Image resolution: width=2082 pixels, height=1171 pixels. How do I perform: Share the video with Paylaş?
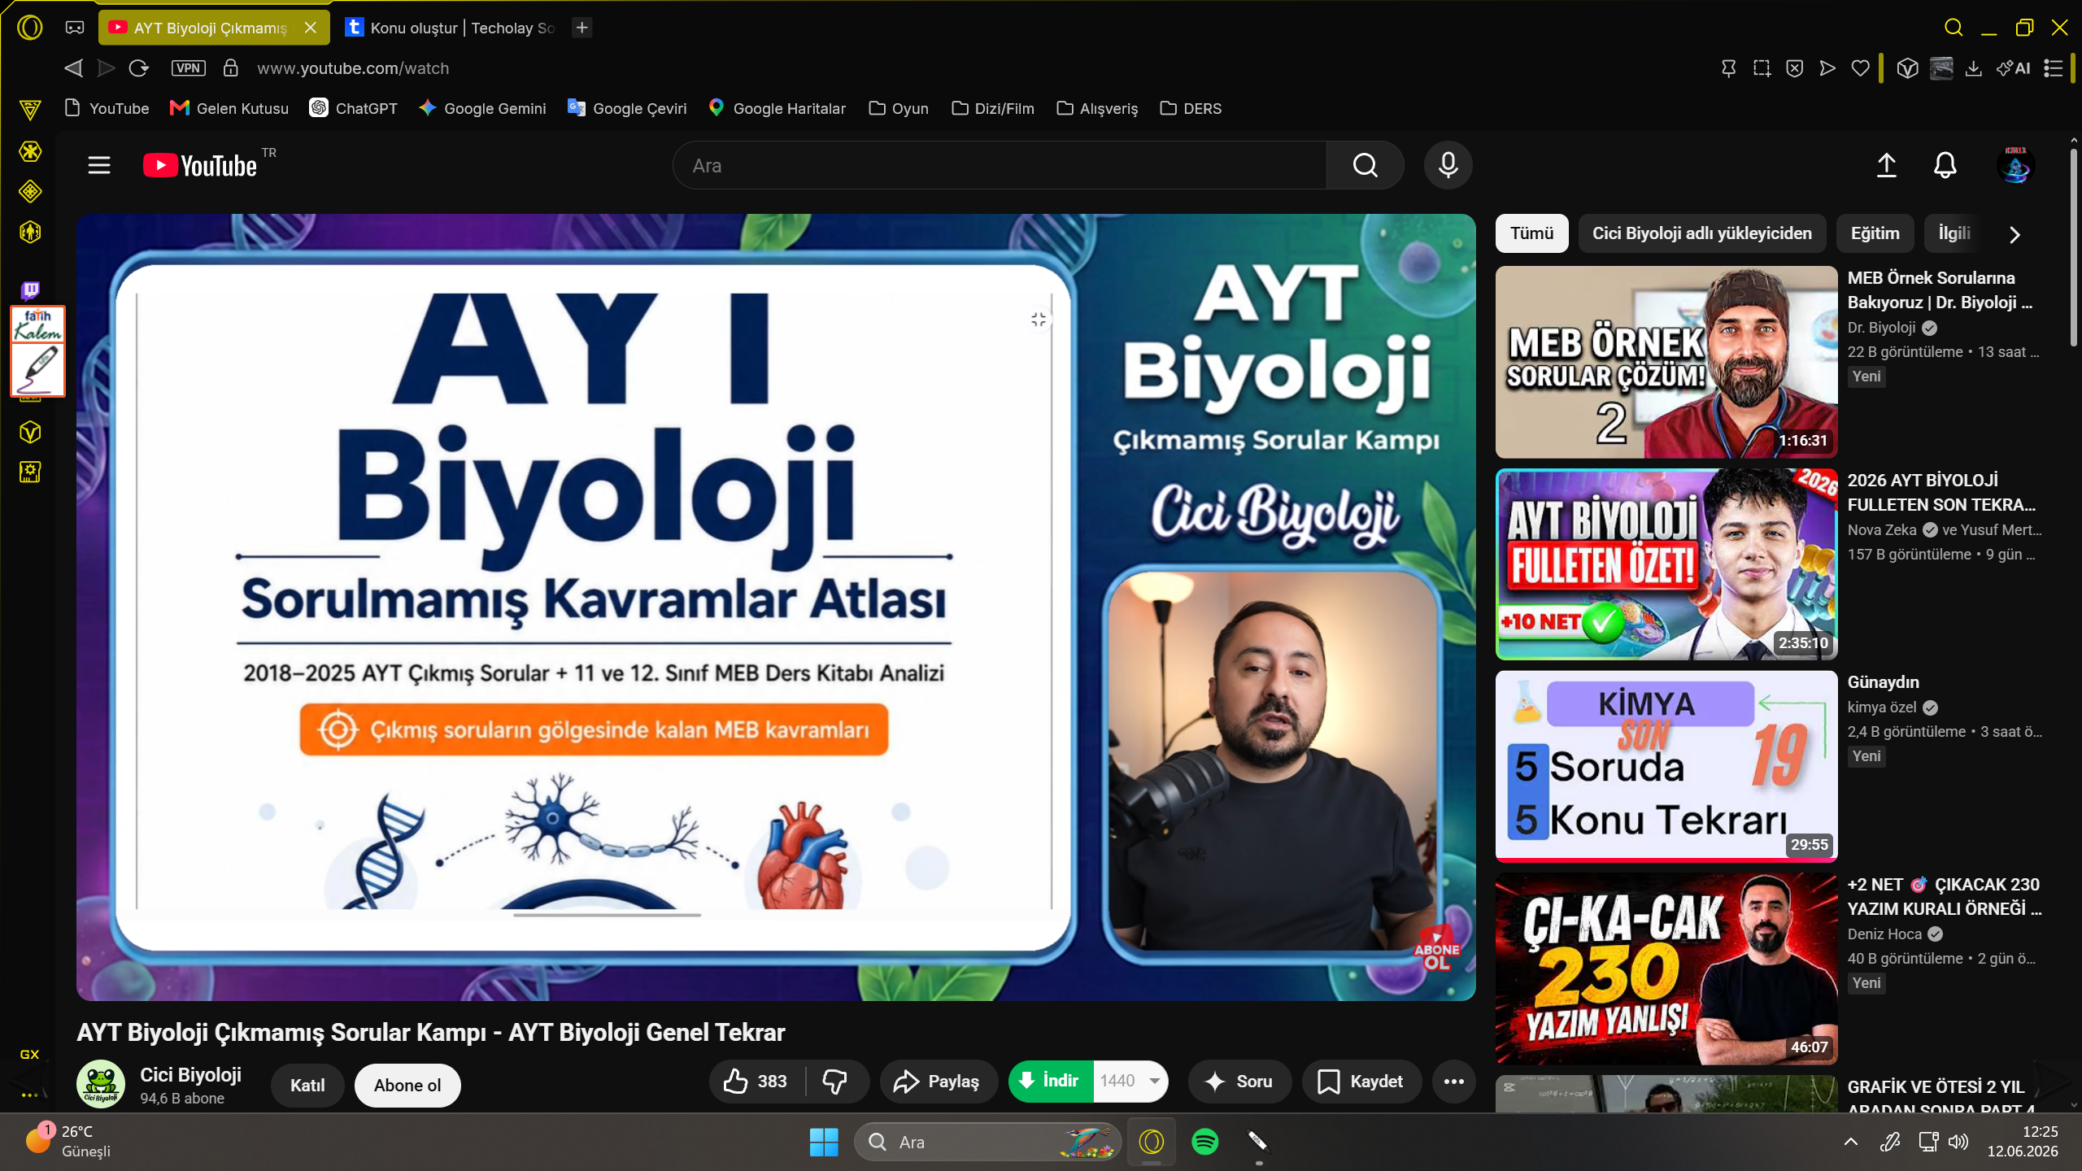pos(937,1082)
